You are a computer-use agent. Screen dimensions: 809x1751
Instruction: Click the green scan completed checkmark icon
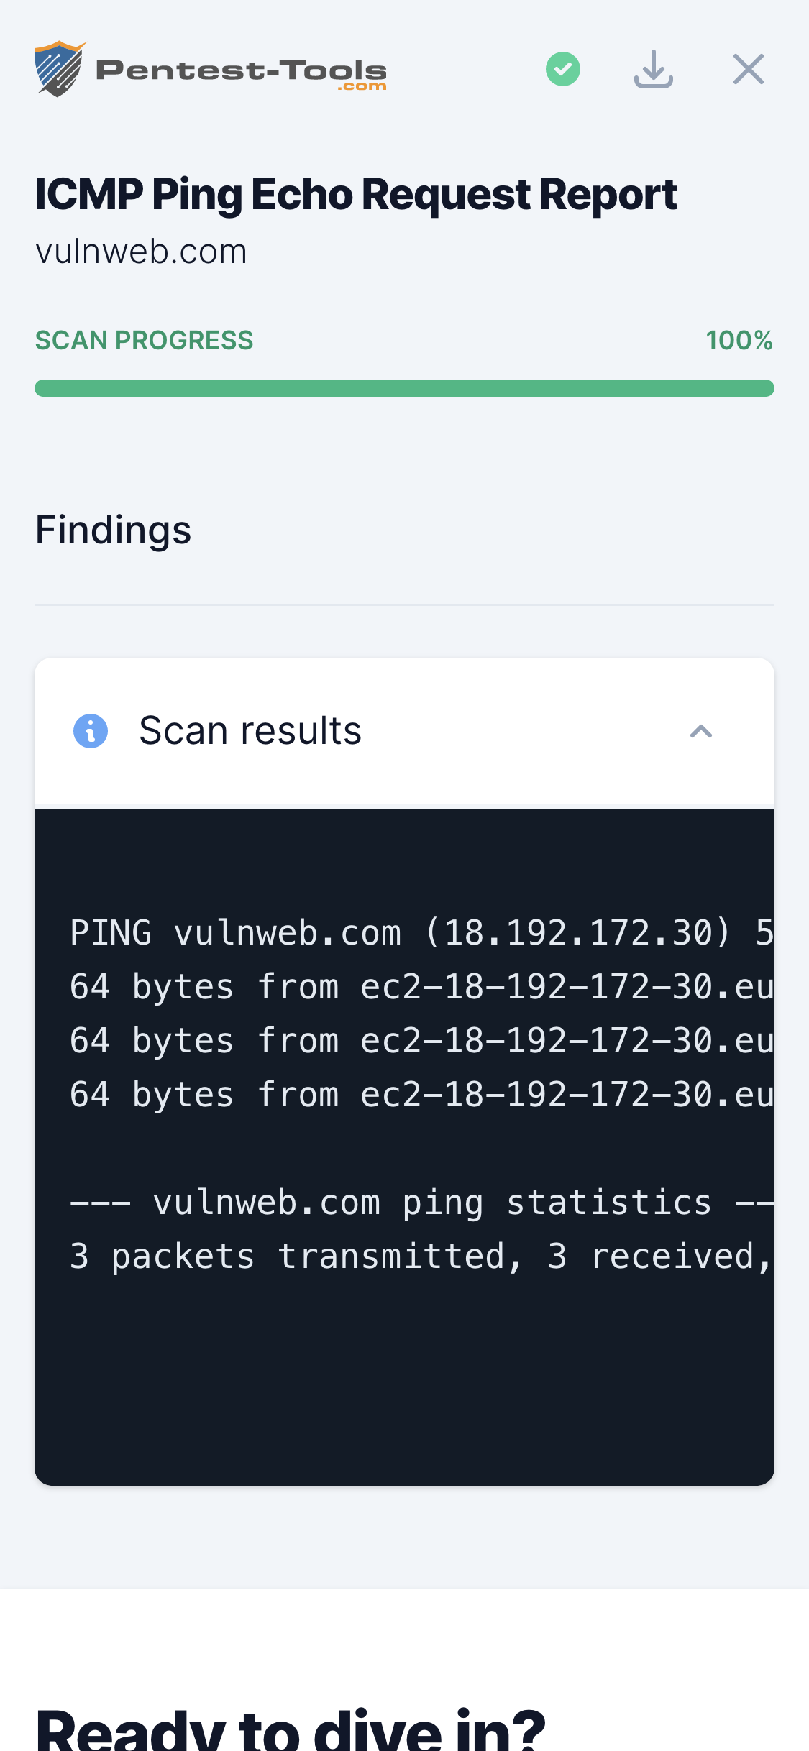coord(563,68)
